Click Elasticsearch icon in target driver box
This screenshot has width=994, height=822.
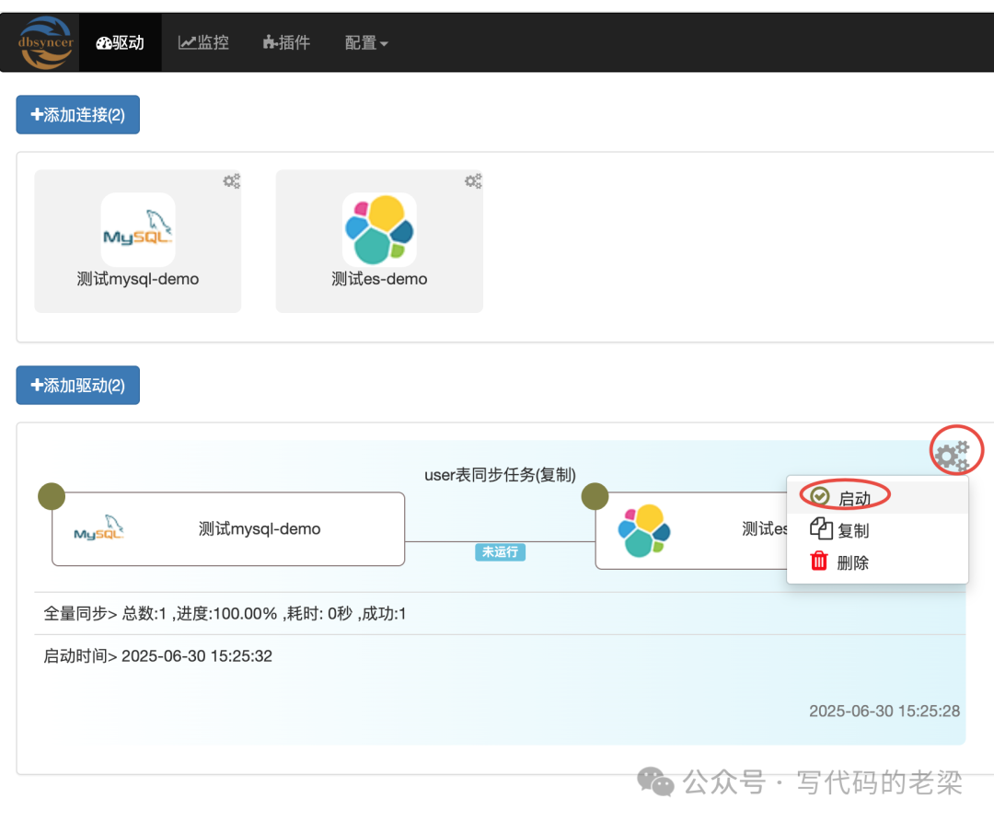pyautogui.click(x=644, y=530)
